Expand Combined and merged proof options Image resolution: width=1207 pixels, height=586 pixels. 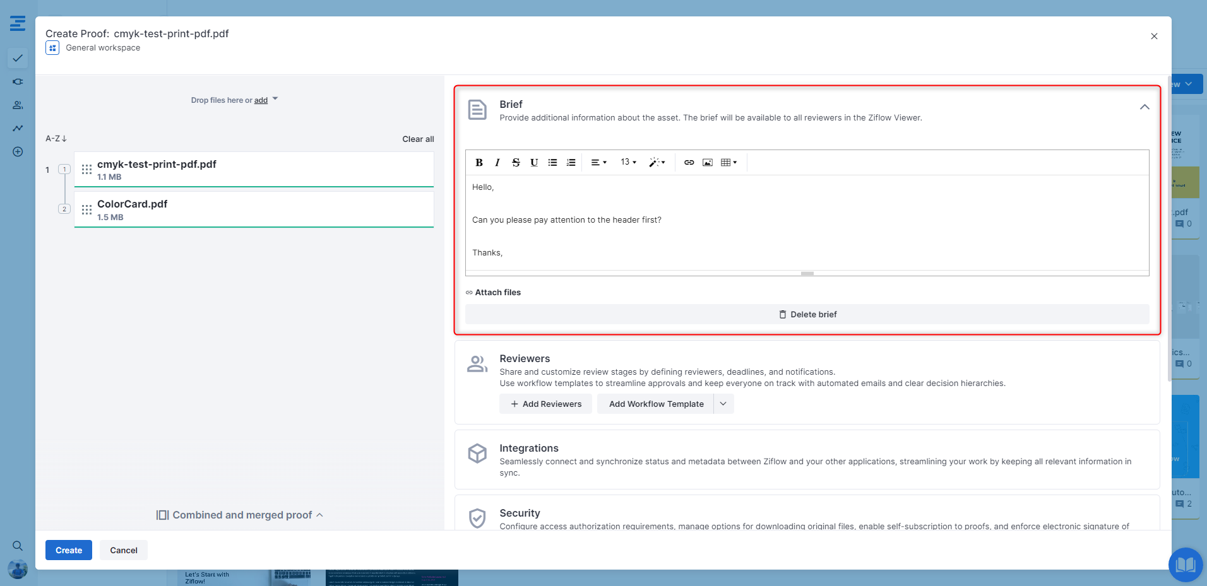(240, 515)
